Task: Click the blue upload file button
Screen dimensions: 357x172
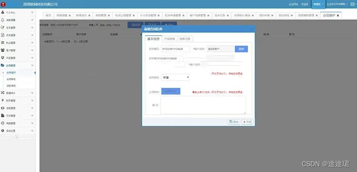Action: [x=171, y=91]
